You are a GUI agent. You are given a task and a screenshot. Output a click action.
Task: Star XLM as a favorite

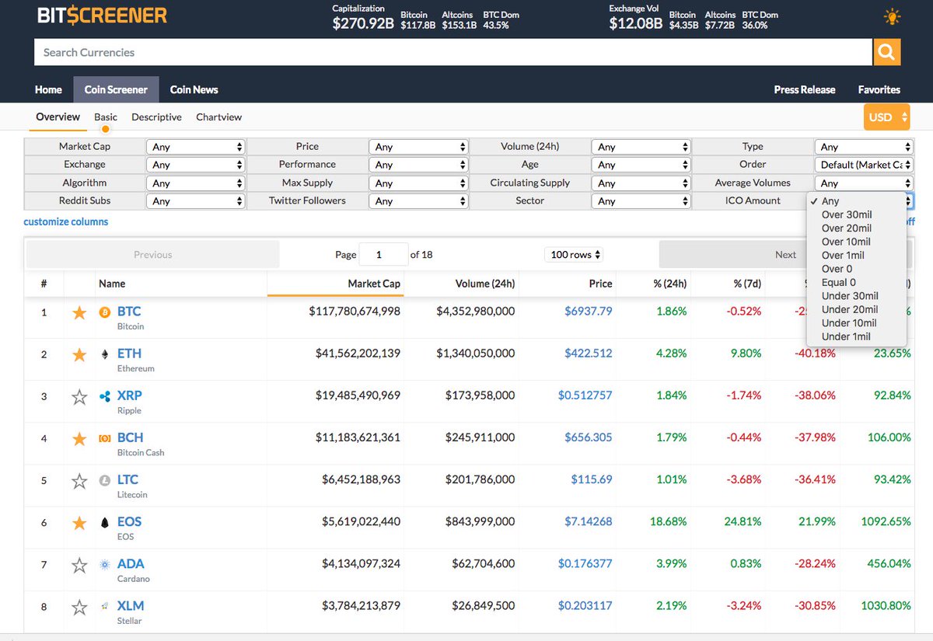coord(79,606)
